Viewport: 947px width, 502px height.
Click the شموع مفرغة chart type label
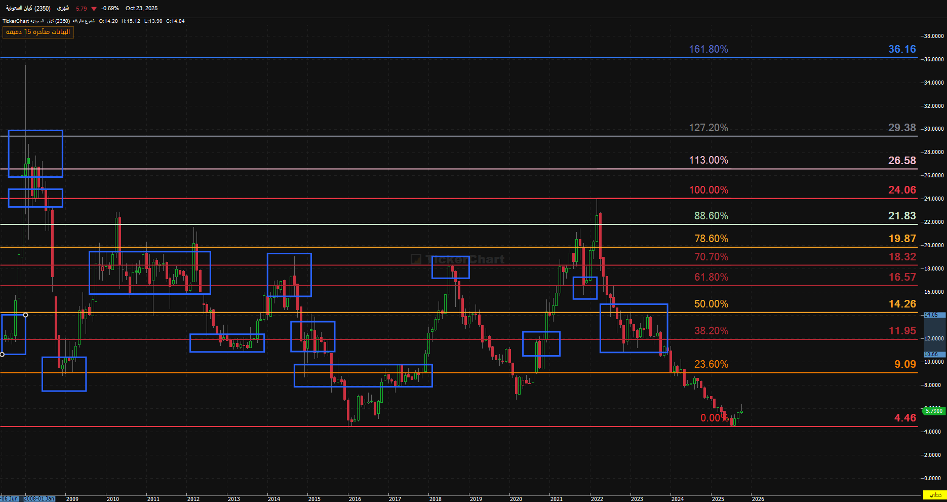click(x=84, y=21)
